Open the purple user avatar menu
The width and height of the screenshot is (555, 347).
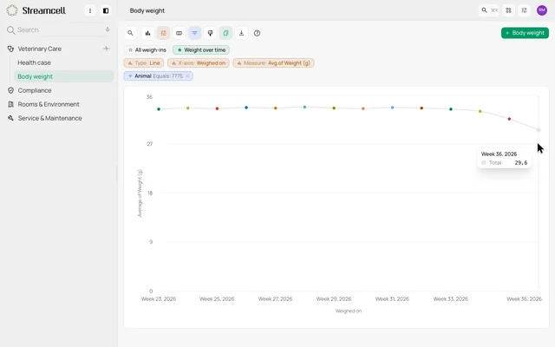pyautogui.click(x=542, y=10)
